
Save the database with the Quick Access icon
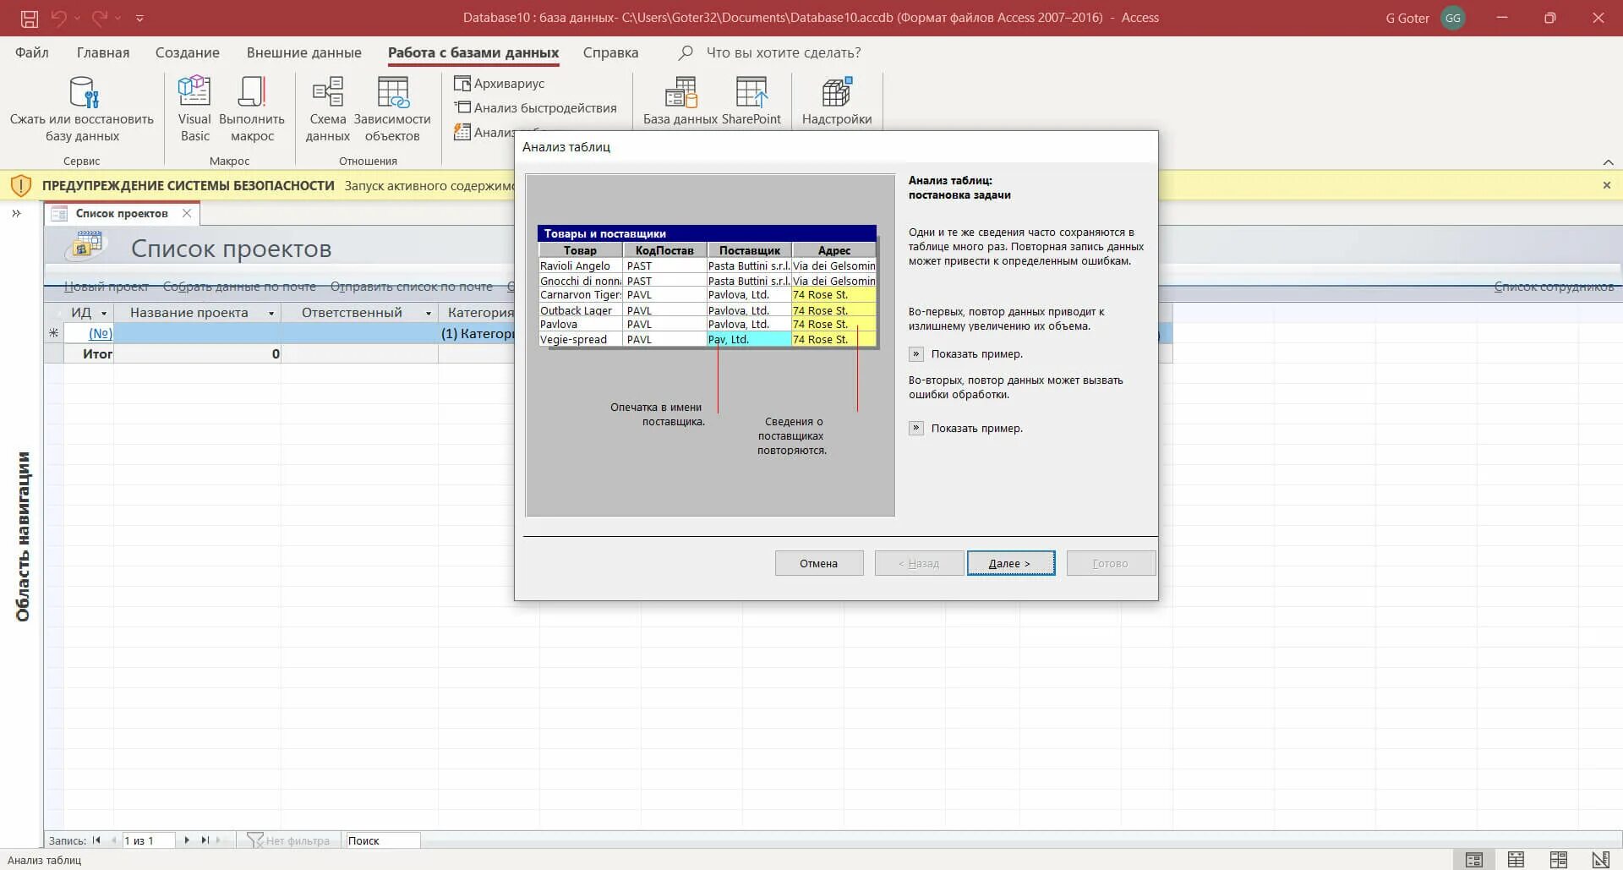30,18
